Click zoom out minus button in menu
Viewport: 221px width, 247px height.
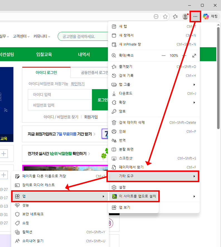(164, 56)
